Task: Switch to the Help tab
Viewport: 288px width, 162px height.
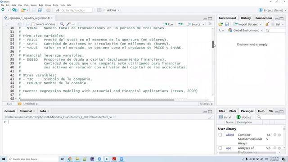Action: click(x=261, y=111)
